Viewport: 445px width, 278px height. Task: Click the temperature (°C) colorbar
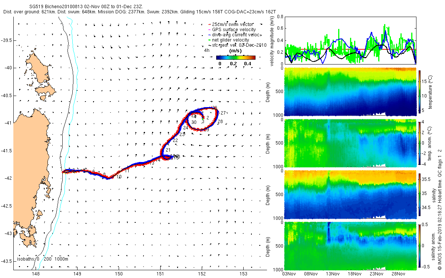coord(420,92)
